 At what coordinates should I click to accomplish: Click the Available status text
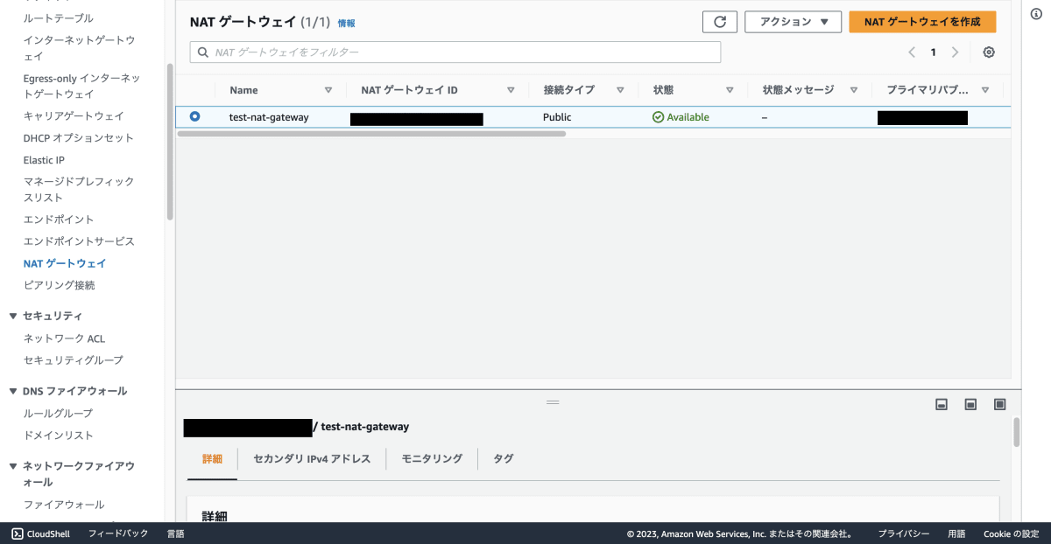pos(688,117)
